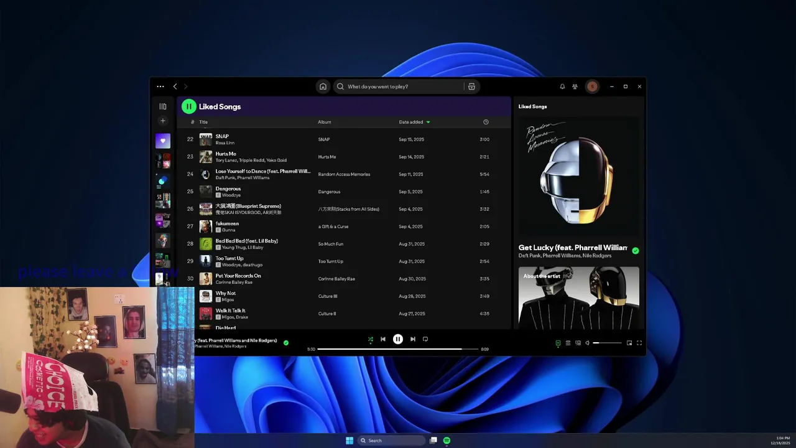This screenshot has width=796, height=448.
Task: Play the song SNAP by Rosa Linn
Action: 345,139
